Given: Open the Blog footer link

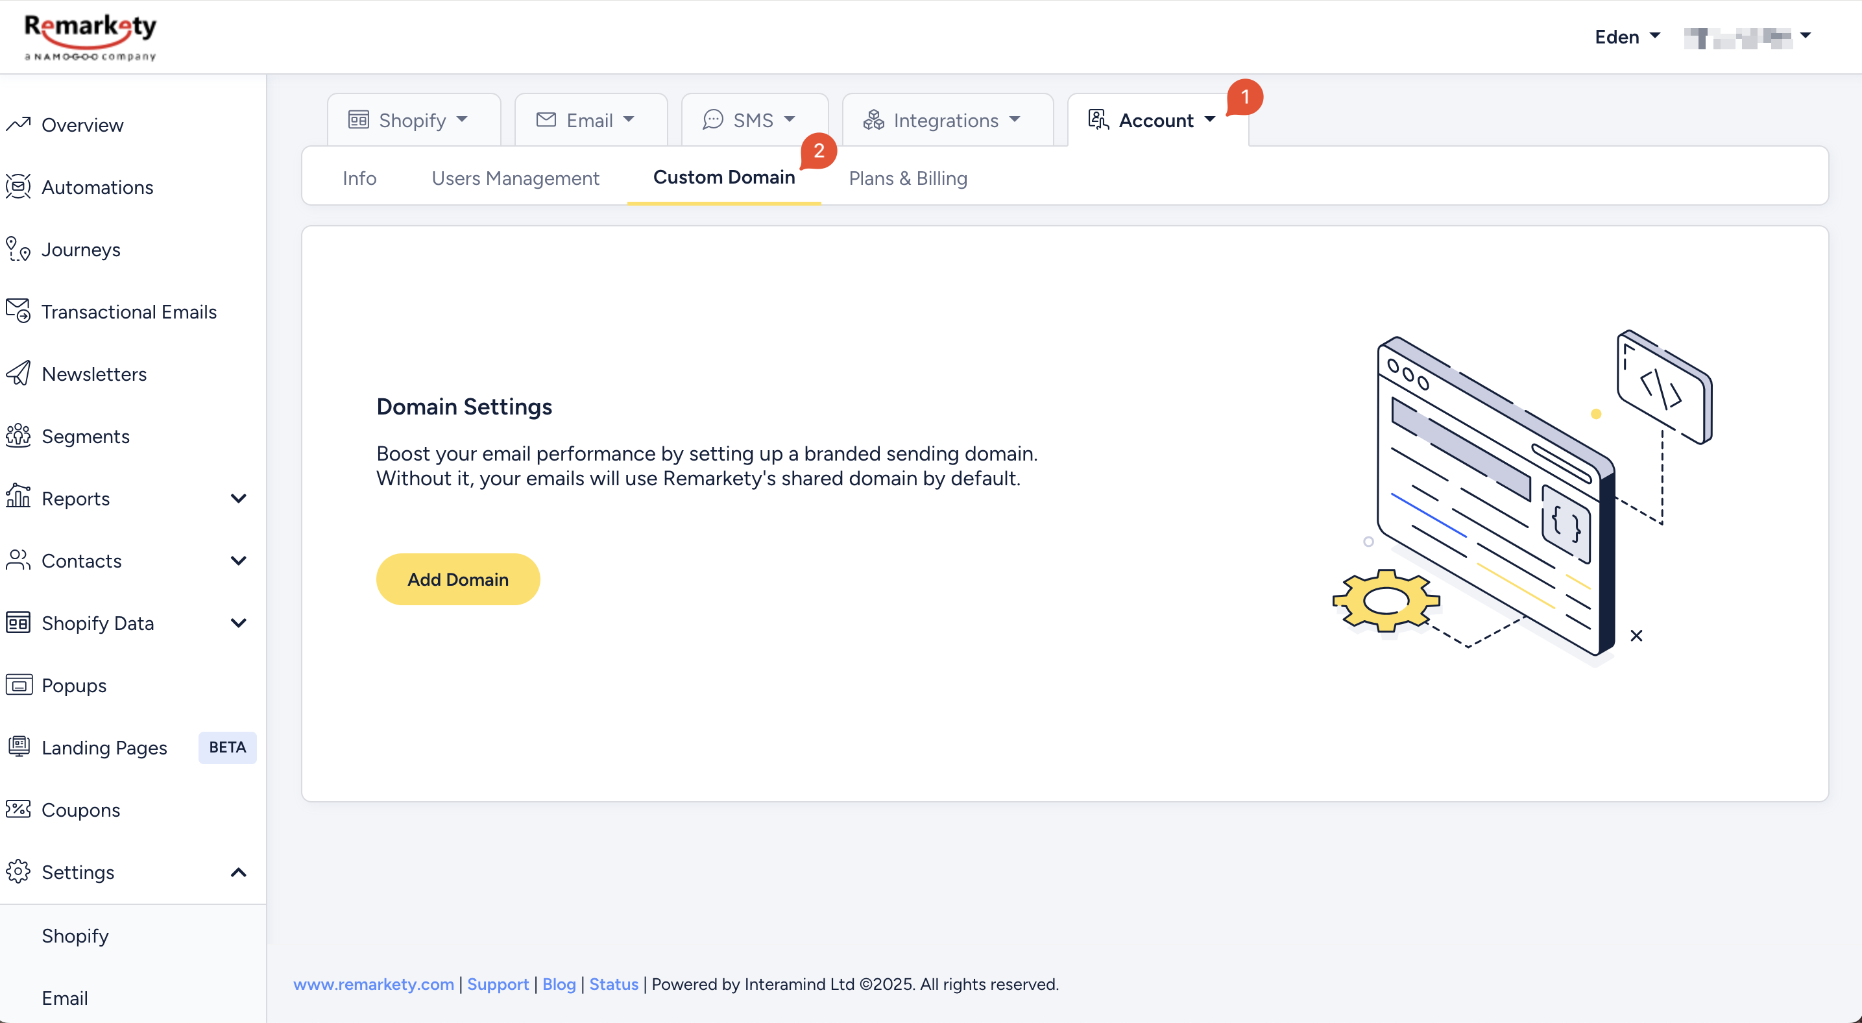Looking at the screenshot, I should click(559, 984).
